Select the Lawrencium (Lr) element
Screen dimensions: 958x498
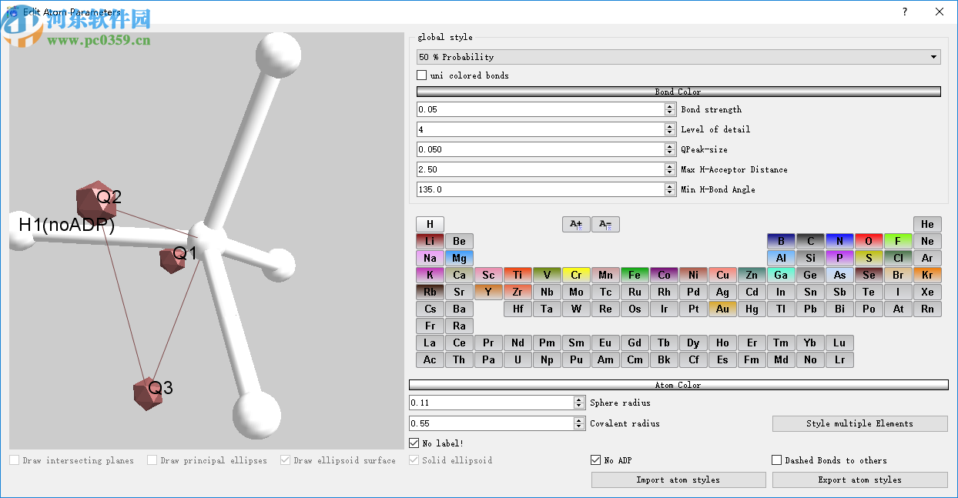coord(839,359)
